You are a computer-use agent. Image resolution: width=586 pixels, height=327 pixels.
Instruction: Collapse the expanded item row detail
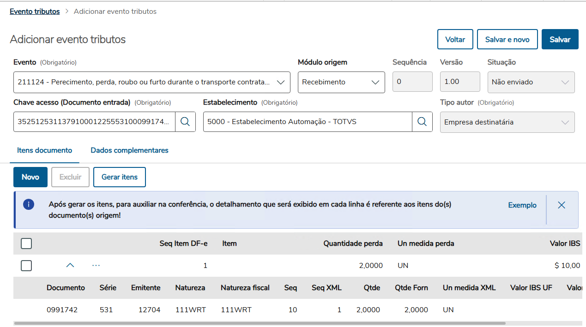(70, 266)
